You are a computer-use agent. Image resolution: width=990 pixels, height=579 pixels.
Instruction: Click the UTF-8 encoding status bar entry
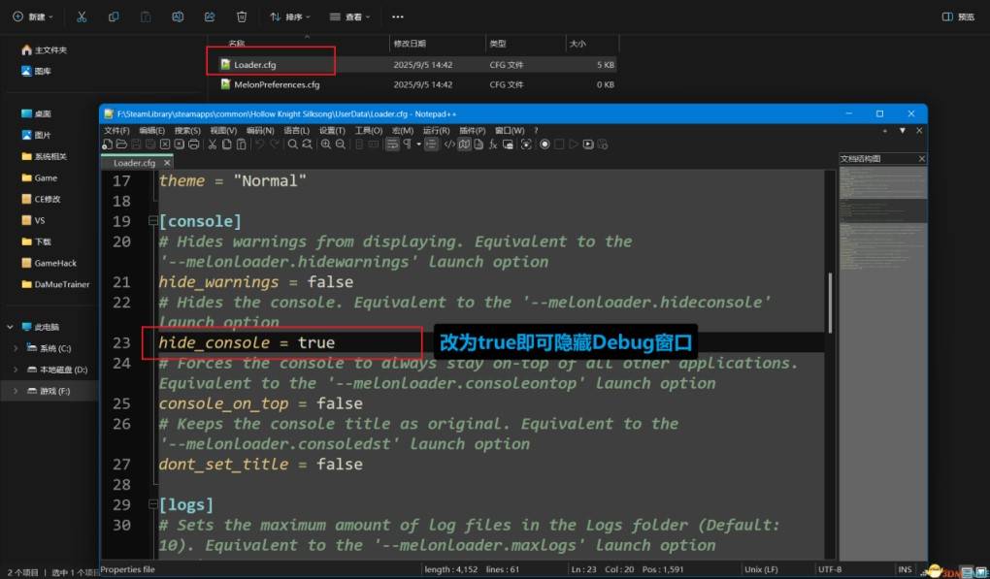click(x=830, y=569)
